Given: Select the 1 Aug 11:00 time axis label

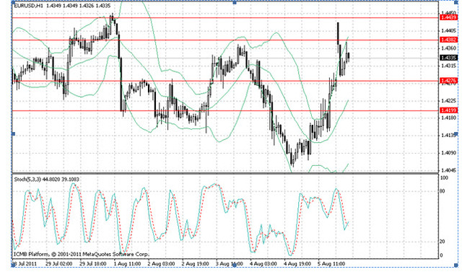Looking at the screenshot, I should pyautogui.click(x=127, y=263).
